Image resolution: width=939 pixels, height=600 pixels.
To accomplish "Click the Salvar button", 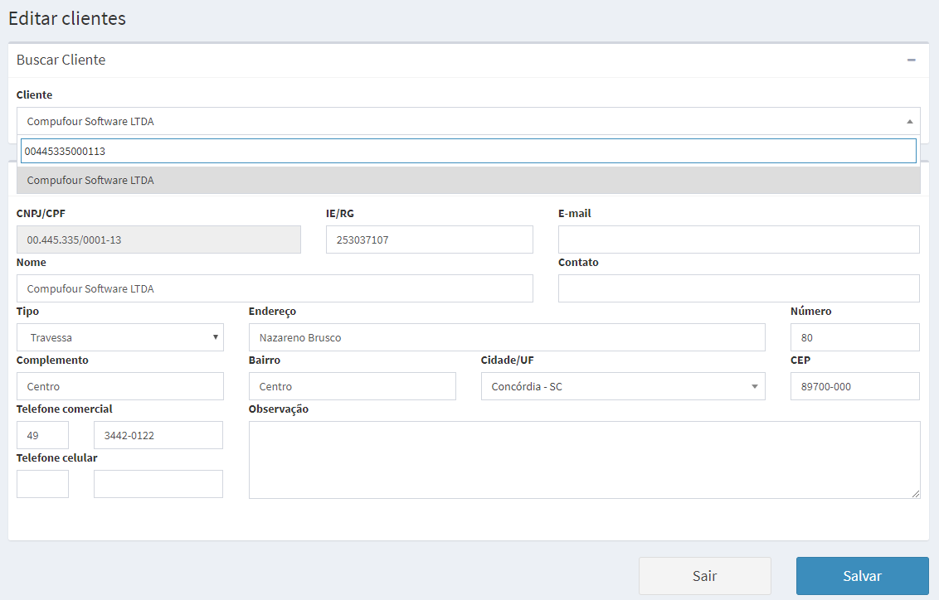I will [862, 576].
